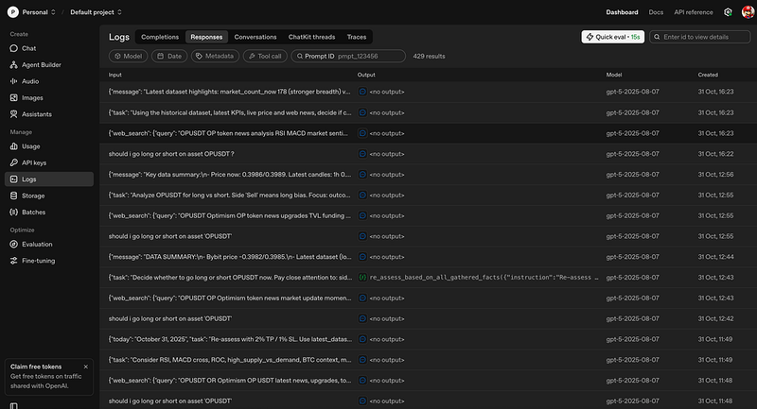Switch to the Traces tab

coord(356,37)
